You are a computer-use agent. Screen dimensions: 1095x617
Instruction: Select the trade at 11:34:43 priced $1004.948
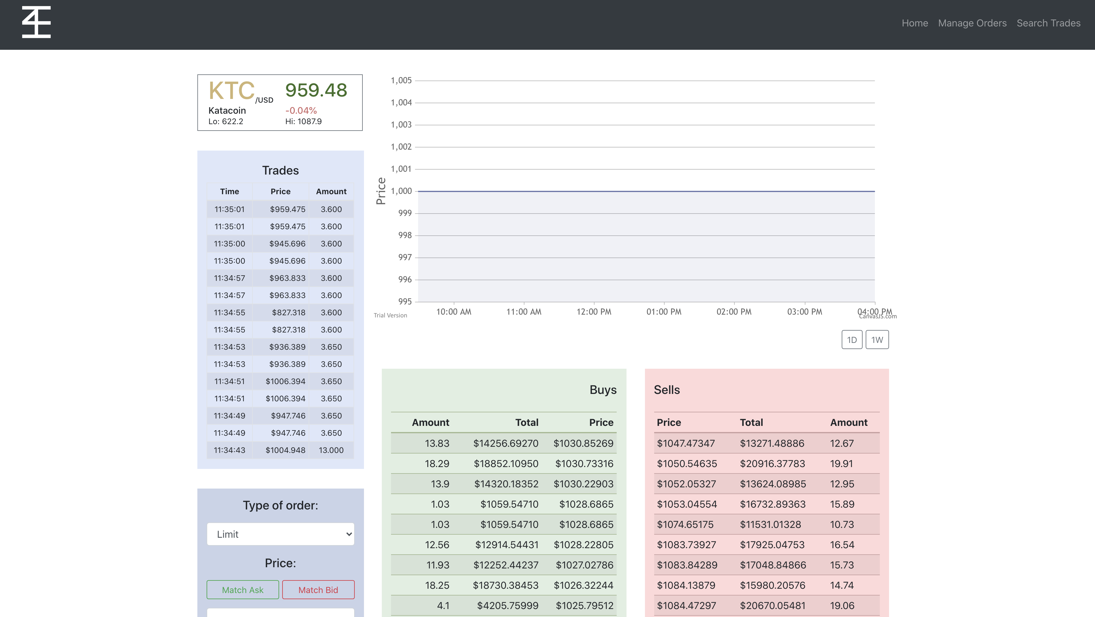click(x=280, y=450)
